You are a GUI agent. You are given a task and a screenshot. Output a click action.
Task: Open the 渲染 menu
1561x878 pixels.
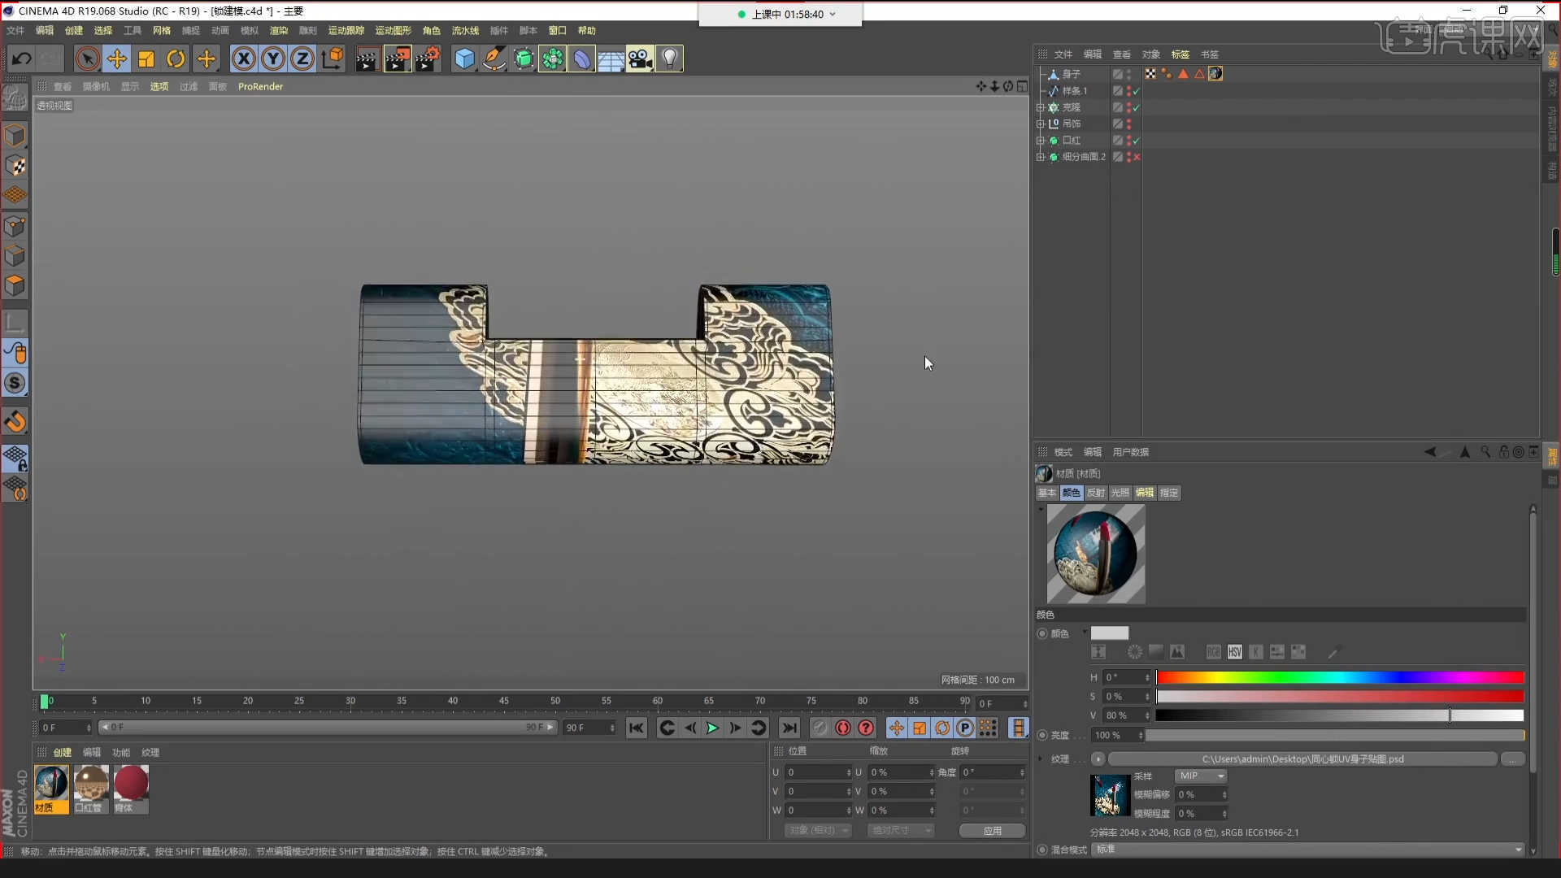click(x=279, y=31)
